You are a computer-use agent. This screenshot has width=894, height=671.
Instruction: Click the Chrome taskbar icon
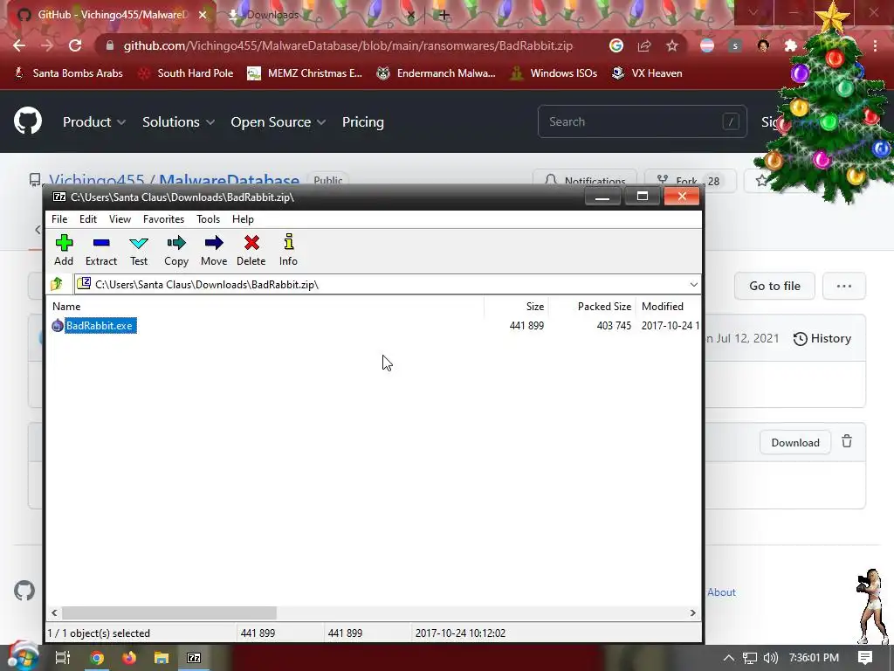pyautogui.click(x=97, y=658)
